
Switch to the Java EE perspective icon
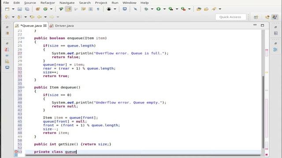click(267, 17)
